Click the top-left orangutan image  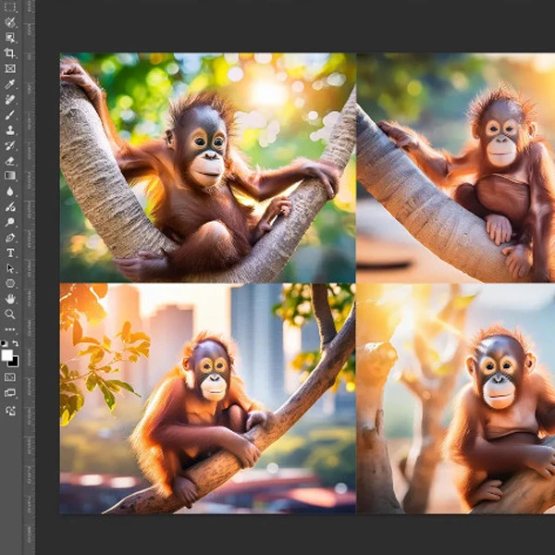pyautogui.click(x=207, y=166)
